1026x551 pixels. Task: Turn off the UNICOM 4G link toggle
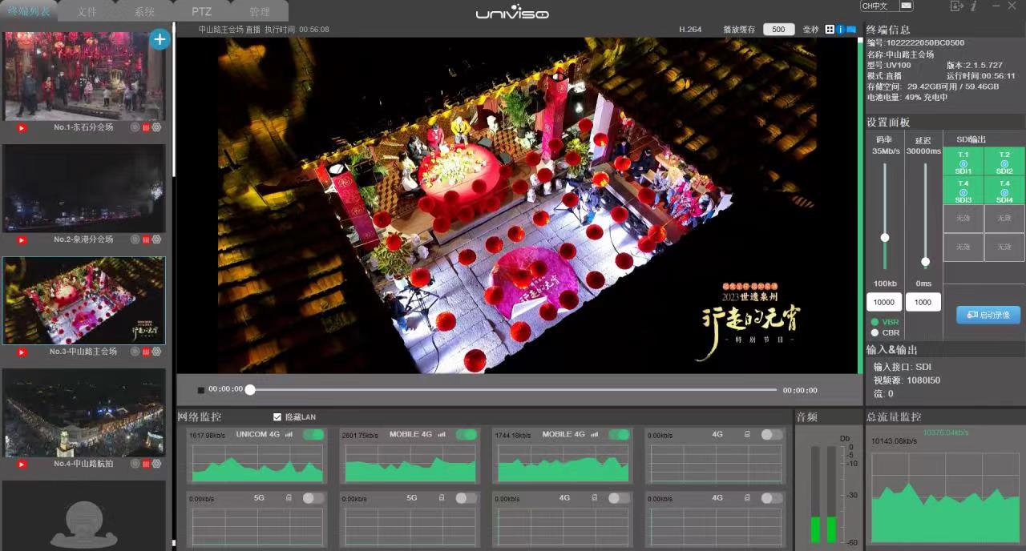[313, 434]
